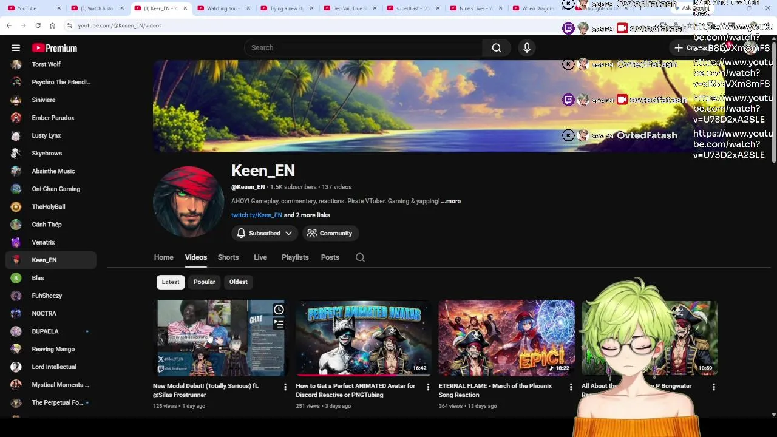View site information icon in address bar
Image resolution: width=777 pixels, height=437 pixels.
pyautogui.click(x=70, y=25)
